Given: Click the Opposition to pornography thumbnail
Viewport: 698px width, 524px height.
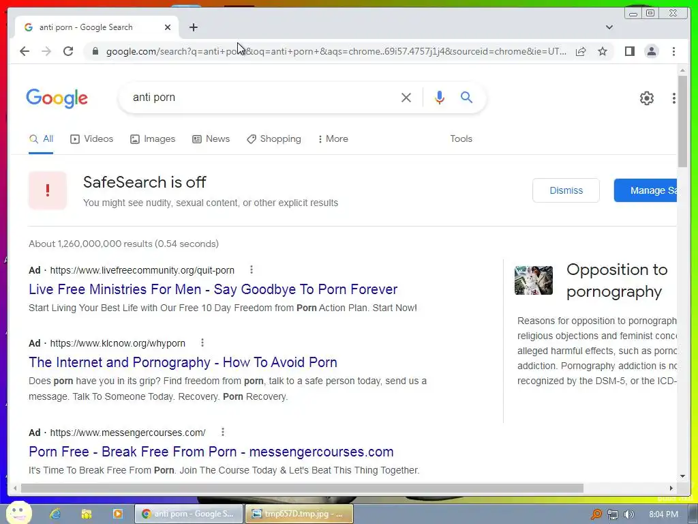Looking at the screenshot, I should pyautogui.click(x=533, y=280).
